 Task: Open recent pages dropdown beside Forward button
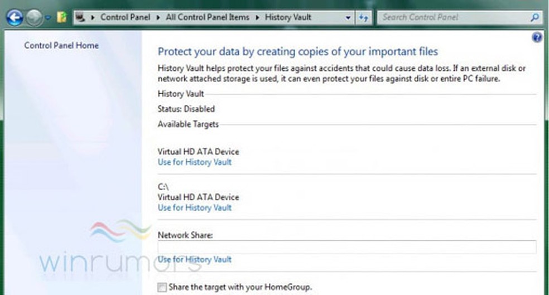[x=49, y=17]
